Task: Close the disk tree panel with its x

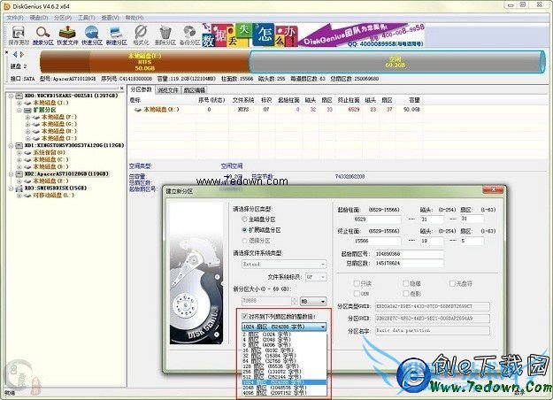Action: 122,88
